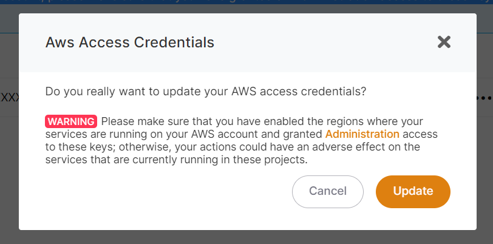Click the Aws Access Credentials dialog title
493x244 pixels.
pyautogui.click(x=129, y=42)
